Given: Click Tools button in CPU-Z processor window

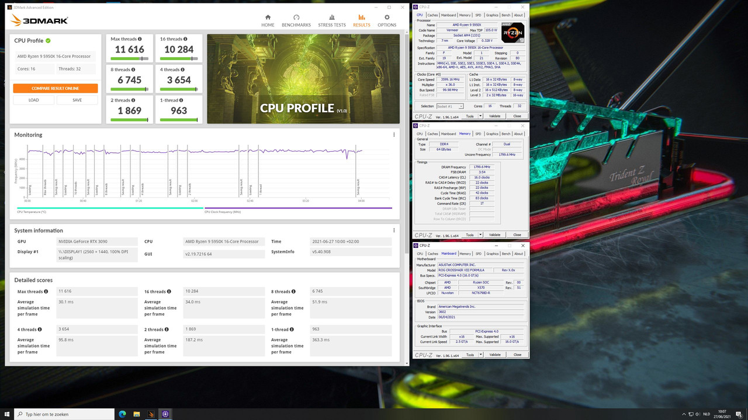Looking at the screenshot, I should tap(470, 116).
